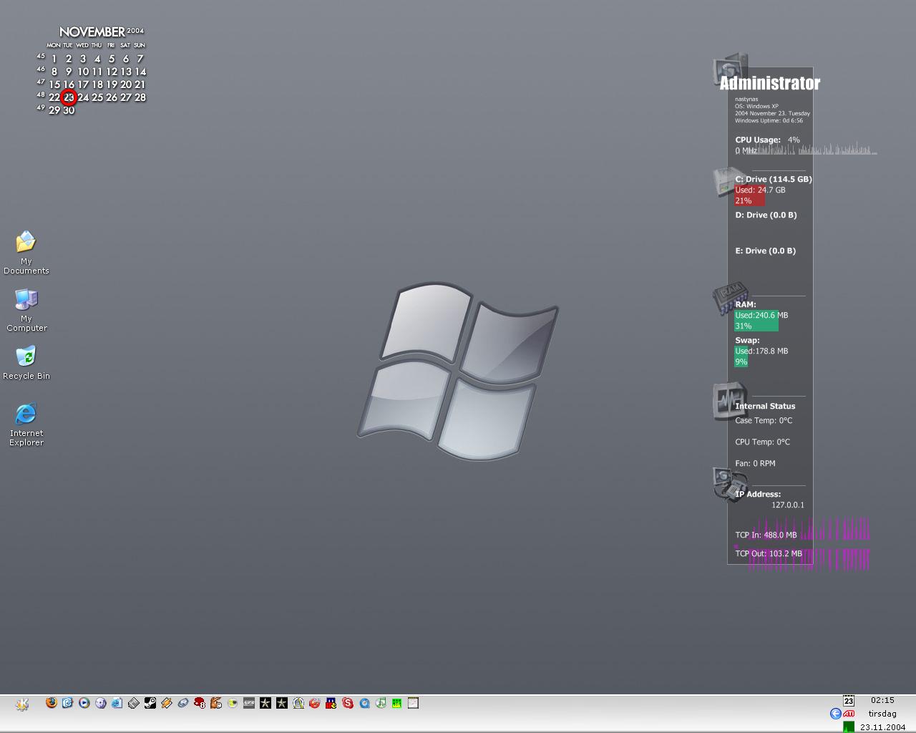Launch QuickTime from the taskbar
Screen dimensions: 916x733
(x=364, y=703)
